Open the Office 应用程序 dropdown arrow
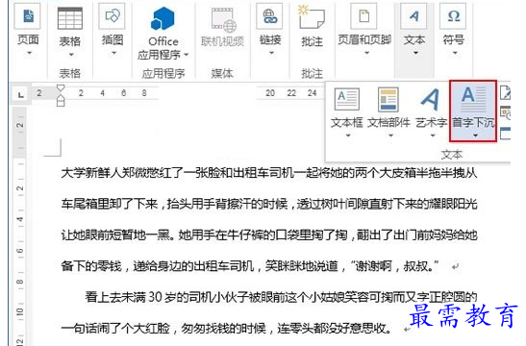The height and width of the screenshot is (346, 526). 187,55
